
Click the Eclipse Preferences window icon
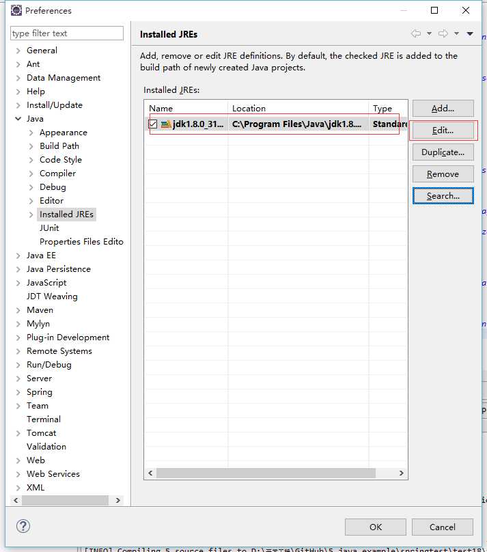click(x=16, y=10)
